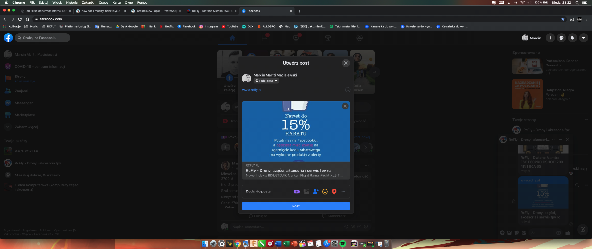Screen dimensions: 592x249
Task: Bookmark this page with the star
Action: pyautogui.click(x=563, y=19)
